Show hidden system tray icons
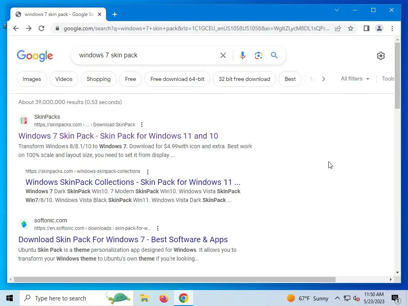Screen dimensions: 408x306 [337, 298]
